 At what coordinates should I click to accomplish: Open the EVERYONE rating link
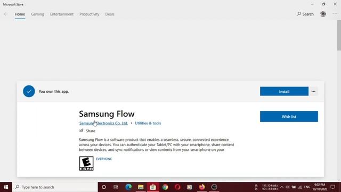click(x=104, y=159)
